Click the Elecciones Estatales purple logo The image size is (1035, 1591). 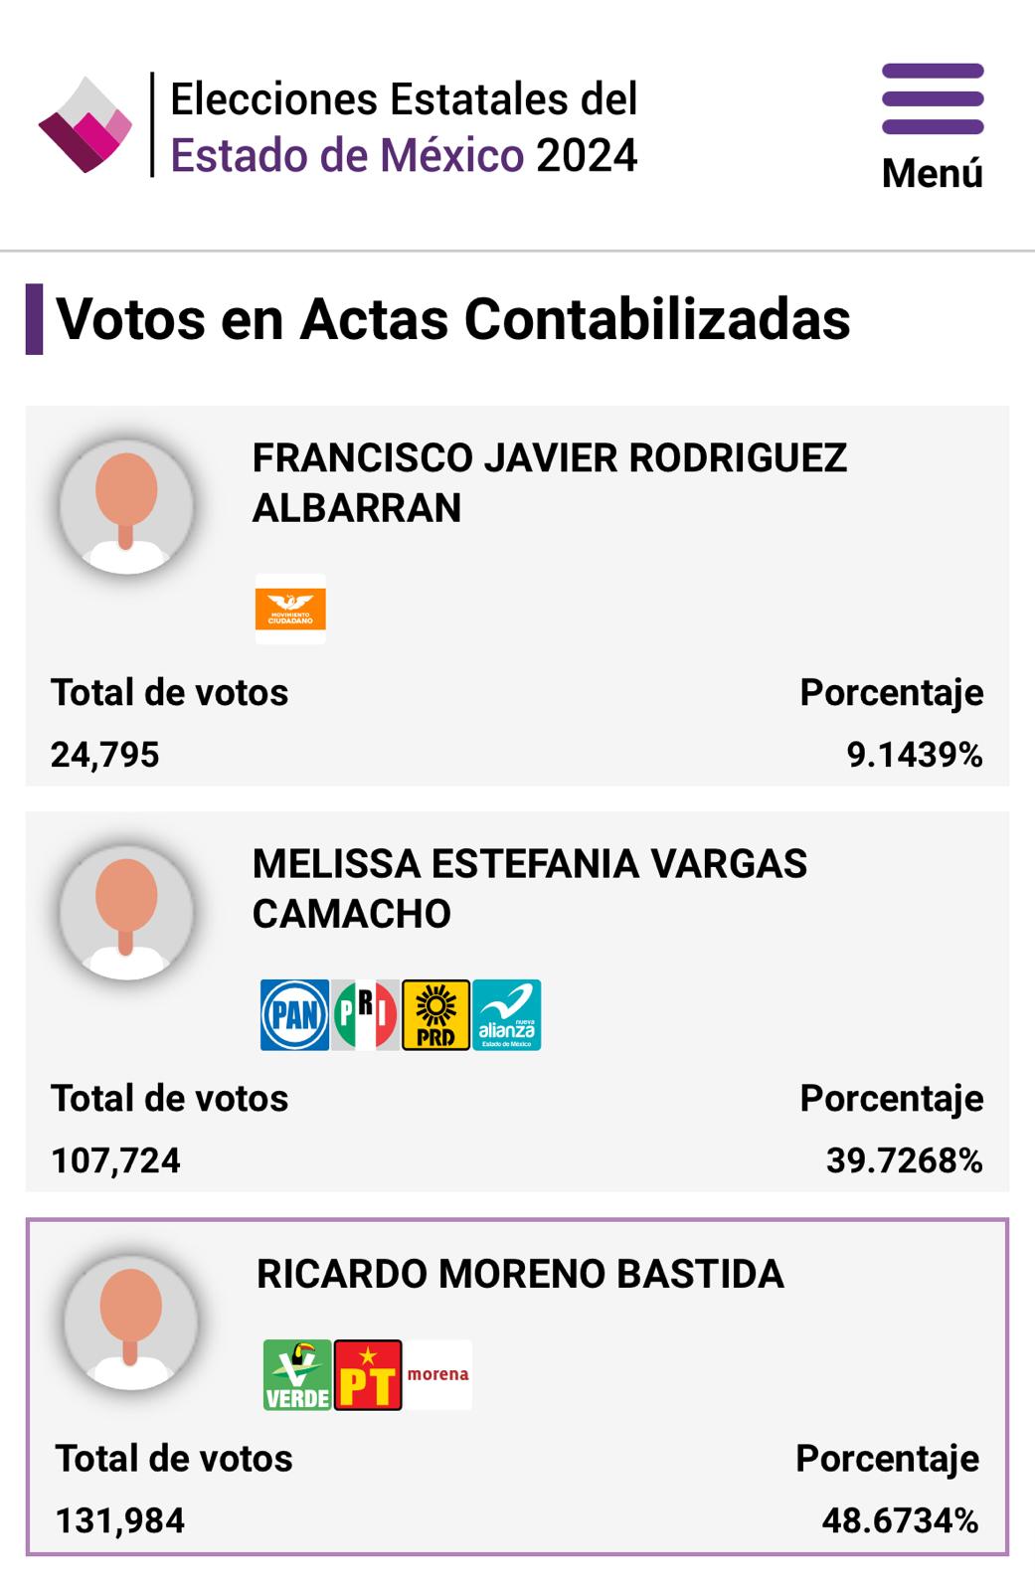pyautogui.click(x=86, y=124)
